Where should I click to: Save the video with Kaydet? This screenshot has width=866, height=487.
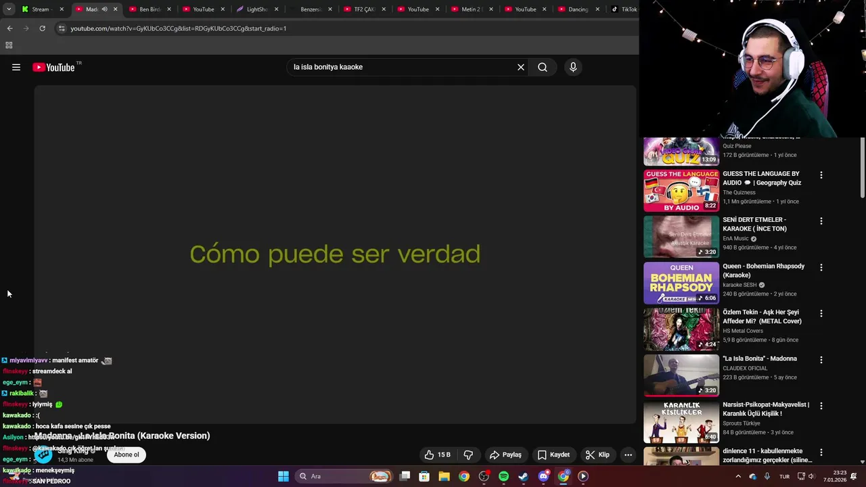pos(553,455)
